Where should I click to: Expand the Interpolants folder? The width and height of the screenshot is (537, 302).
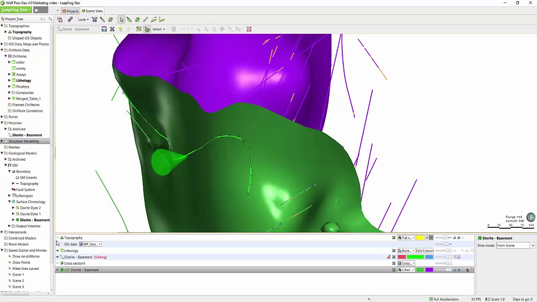2,232
